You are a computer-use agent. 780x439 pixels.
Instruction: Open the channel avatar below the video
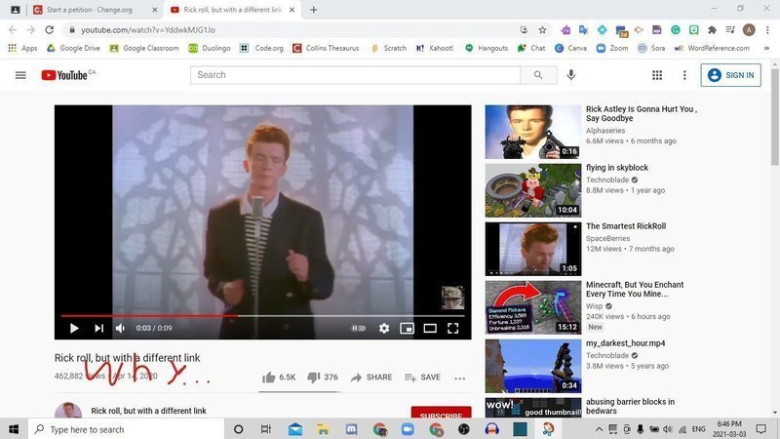(68, 410)
